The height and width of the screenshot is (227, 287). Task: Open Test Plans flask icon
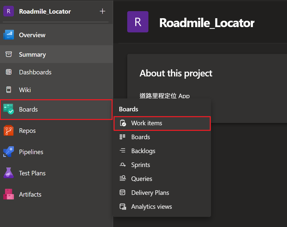9,173
